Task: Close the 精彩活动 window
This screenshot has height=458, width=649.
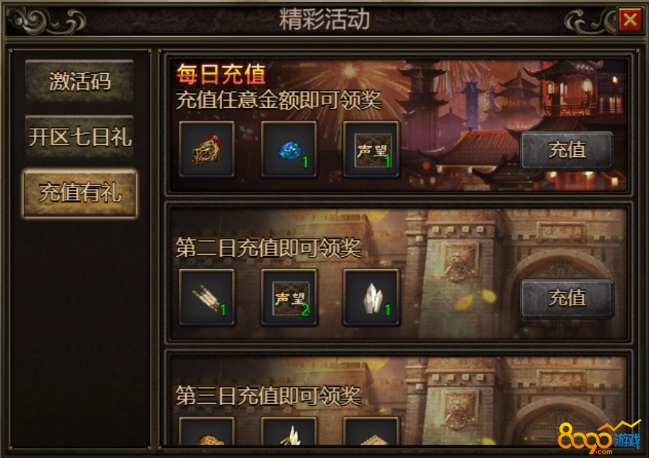Action: [629, 20]
